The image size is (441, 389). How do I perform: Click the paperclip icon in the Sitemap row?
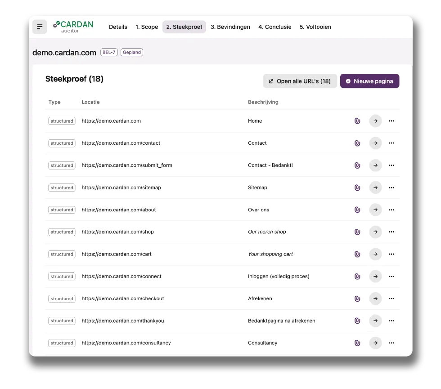pos(357,188)
